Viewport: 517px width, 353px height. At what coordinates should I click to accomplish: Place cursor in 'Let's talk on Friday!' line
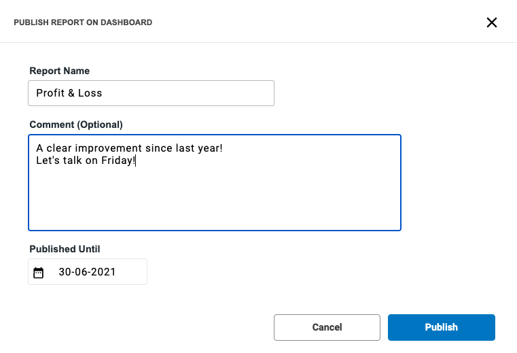pyautogui.click(x=86, y=161)
